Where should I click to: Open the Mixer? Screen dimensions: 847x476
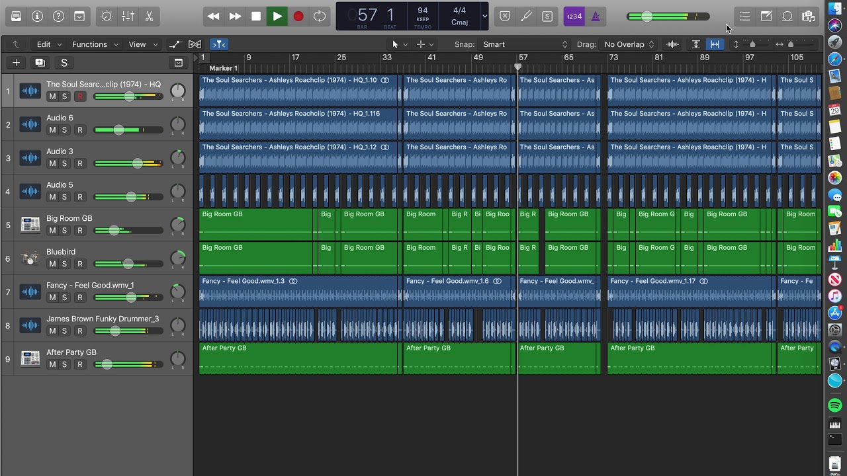(128, 17)
